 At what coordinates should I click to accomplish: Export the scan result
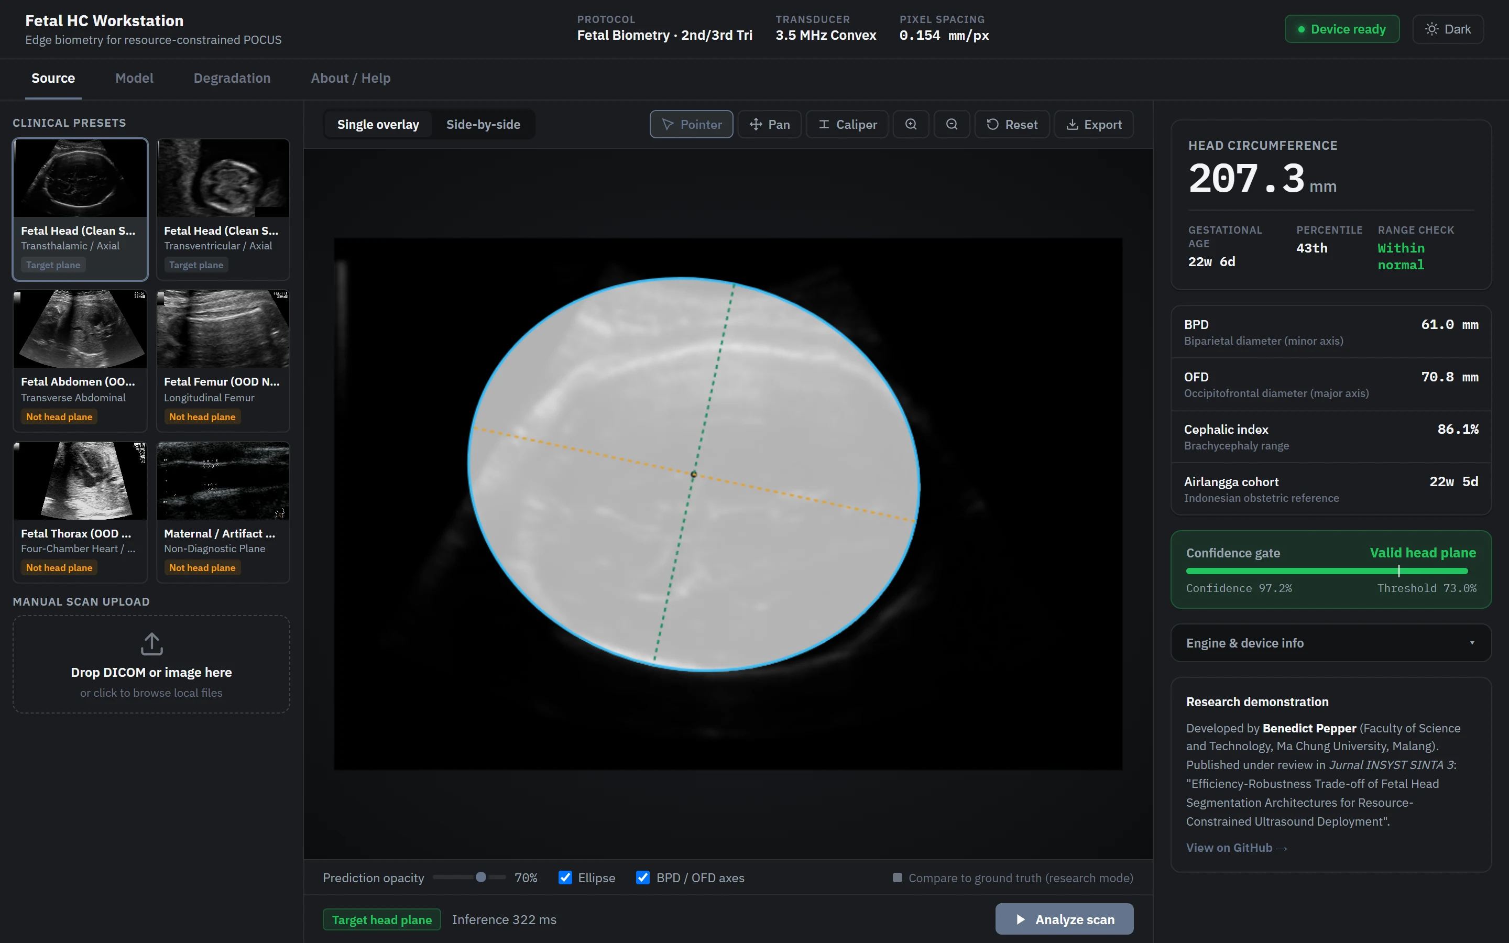coord(1094,124)
